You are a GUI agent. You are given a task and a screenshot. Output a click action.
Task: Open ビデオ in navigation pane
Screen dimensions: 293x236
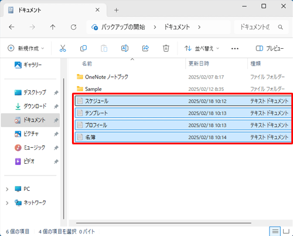[25, 161]
